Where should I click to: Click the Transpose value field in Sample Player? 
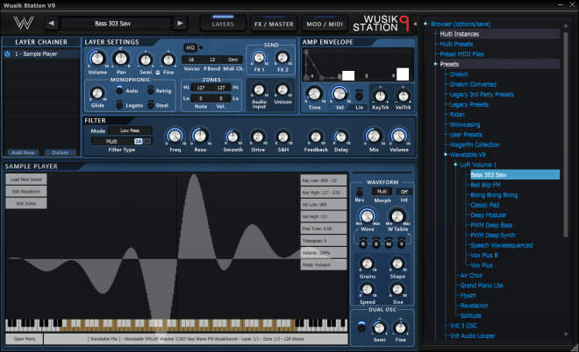coord(324,241)
